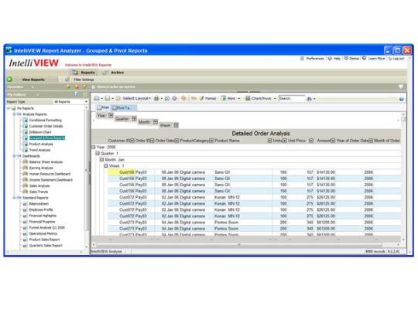Image resolution: width=418 pixels, height=313 pixels.
Task: Toggle Store/Cache on server checkbox
Action: (x=94, y=87)
